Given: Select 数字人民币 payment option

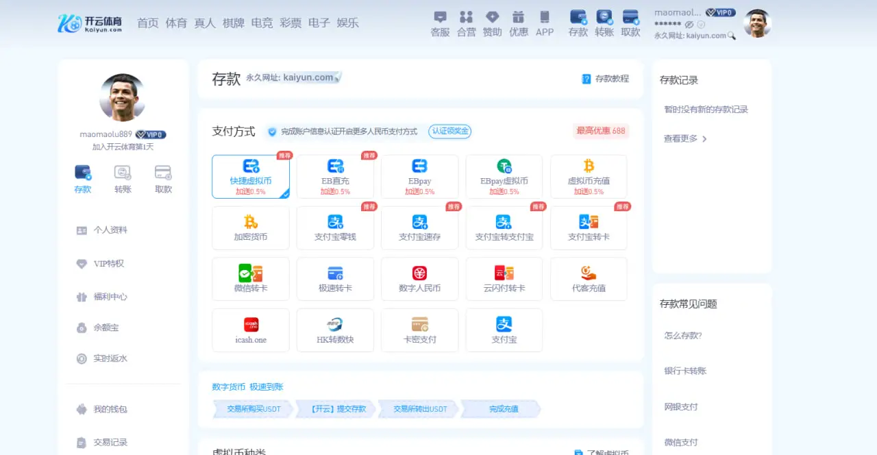Looking at the screenshot, I should [x=419, y=279].
